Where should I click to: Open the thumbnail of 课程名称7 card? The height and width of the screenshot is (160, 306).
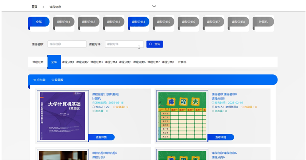(63, 155)
